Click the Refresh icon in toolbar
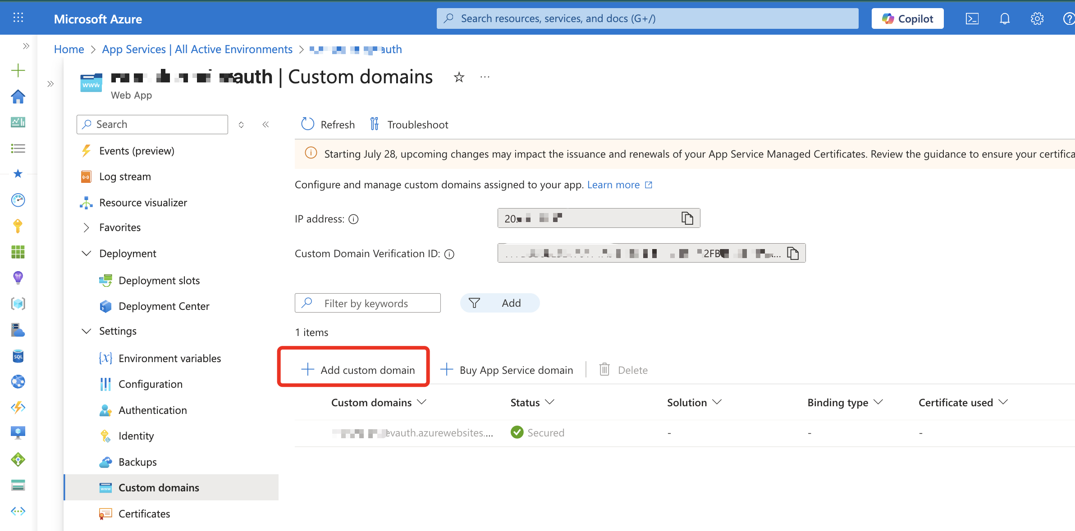Screen dimensions: 1075x531 [x=308, y=124]
